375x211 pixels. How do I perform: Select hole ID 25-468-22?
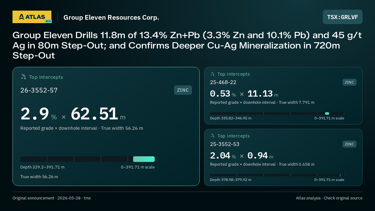(x=223, y=82)
